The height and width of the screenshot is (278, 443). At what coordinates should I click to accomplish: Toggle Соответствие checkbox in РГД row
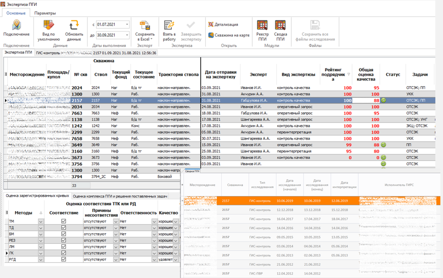tap(64, 259)
